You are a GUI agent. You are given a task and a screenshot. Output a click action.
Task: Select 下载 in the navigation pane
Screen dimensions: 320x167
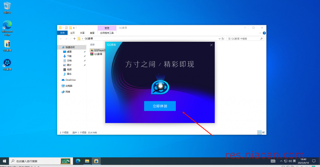pyautogui.click(x=69, y=56)
